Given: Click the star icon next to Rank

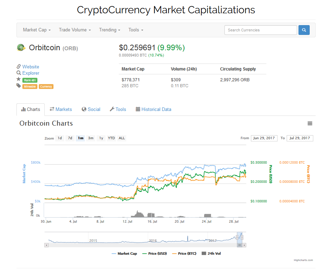Looking at the screenshot, I should click(19, 79).
